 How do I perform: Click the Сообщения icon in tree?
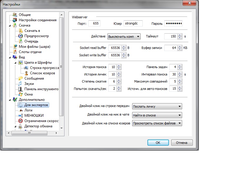coord(20,78)
